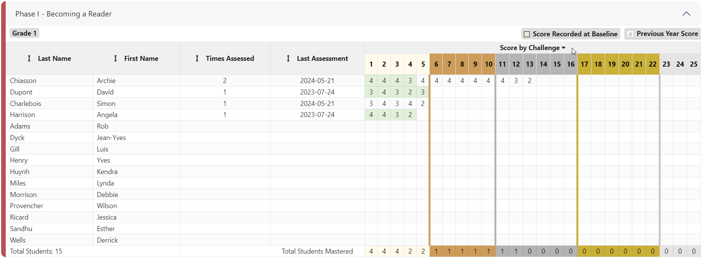
Task: Select the Grade 1 tab label
Action: pos(25,33)
